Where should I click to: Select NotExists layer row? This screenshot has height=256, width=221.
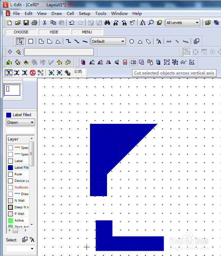(x=18, y=187)
